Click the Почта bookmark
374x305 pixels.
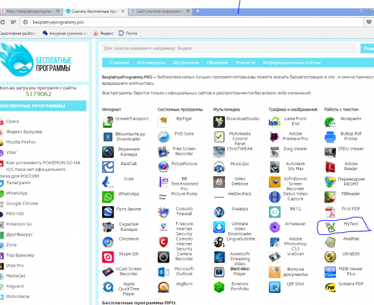tap(128, 33)
